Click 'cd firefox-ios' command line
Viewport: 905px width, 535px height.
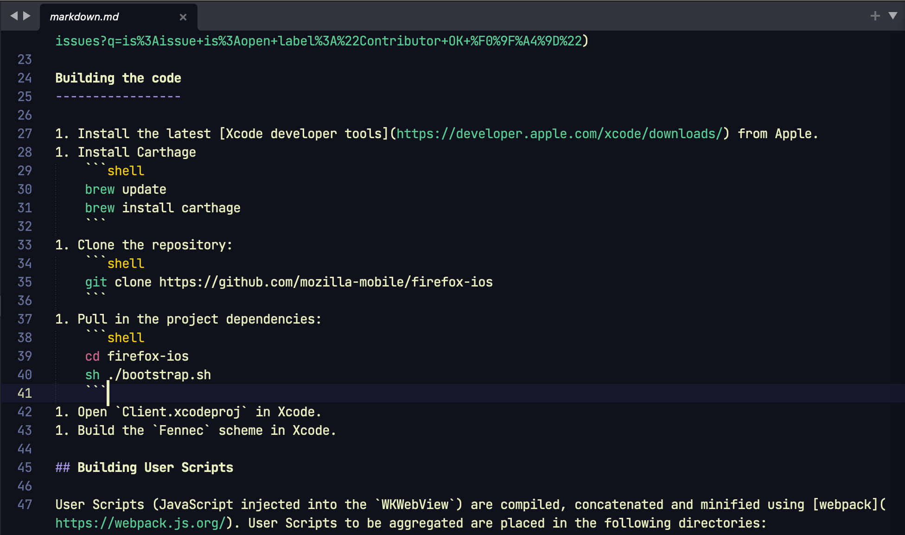[x=137, y=357]
